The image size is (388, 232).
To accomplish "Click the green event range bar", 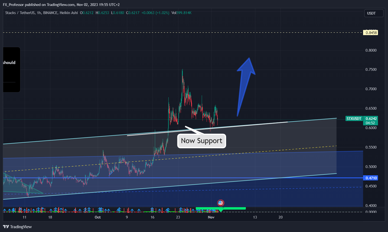I will pos(221,208).
